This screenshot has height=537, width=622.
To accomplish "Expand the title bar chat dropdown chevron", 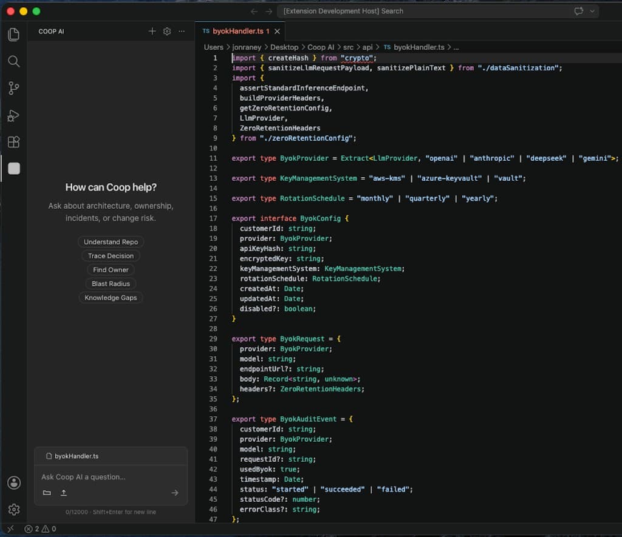I will coord(592,11).
